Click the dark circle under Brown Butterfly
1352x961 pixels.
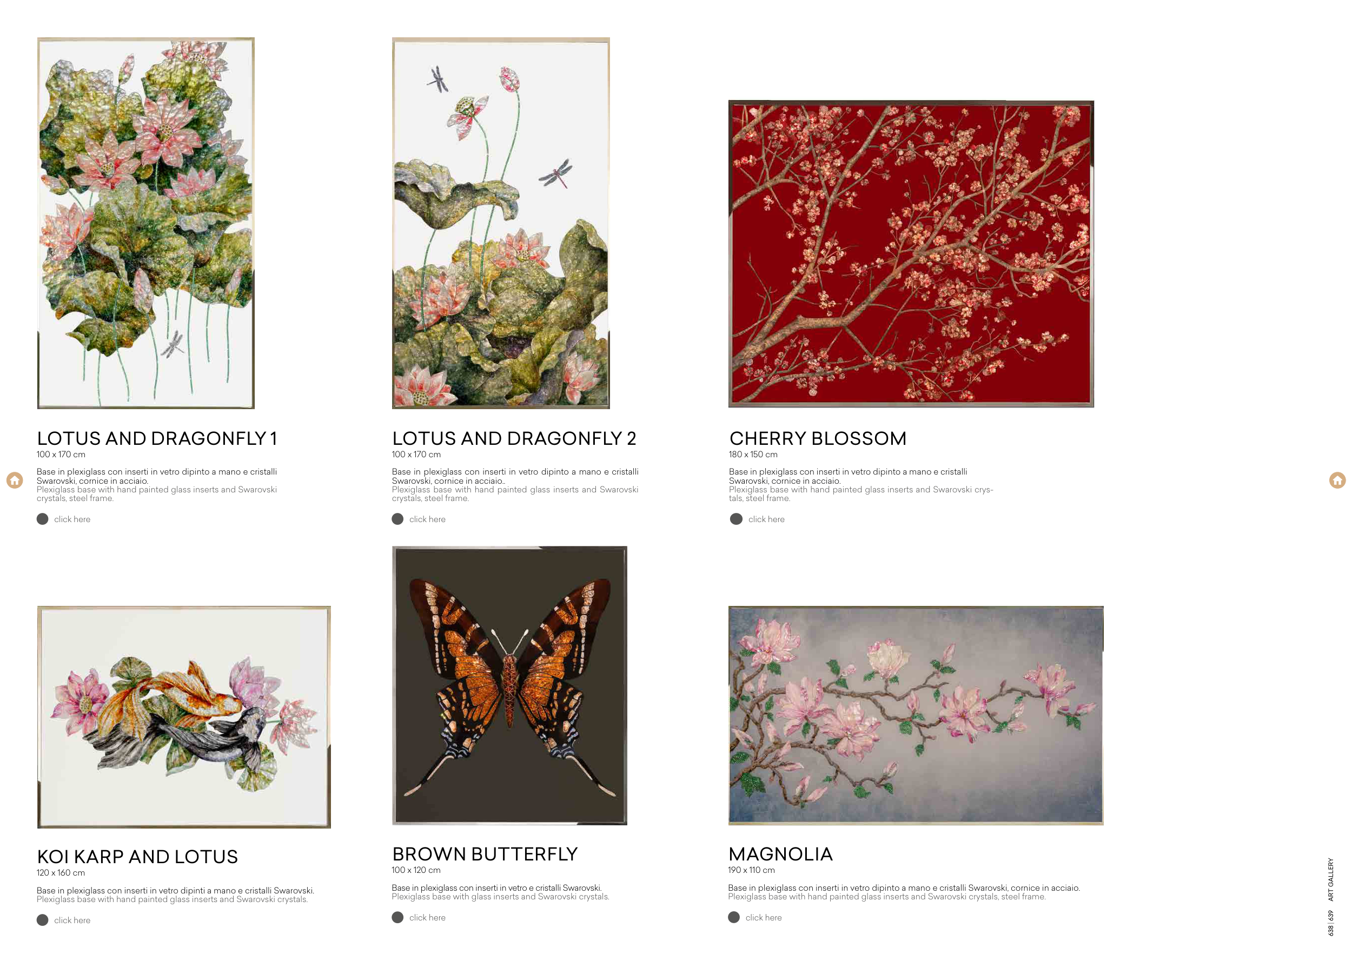tap(398, 917)
